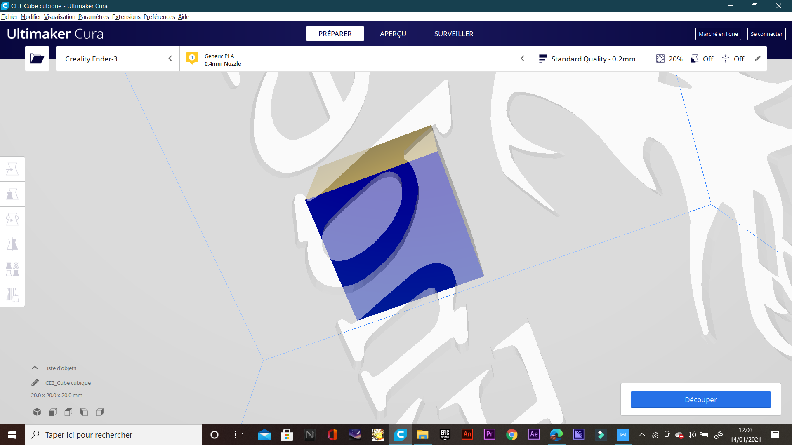Select the Support Blocker tool
792x445 pixels.
(12, 295)
